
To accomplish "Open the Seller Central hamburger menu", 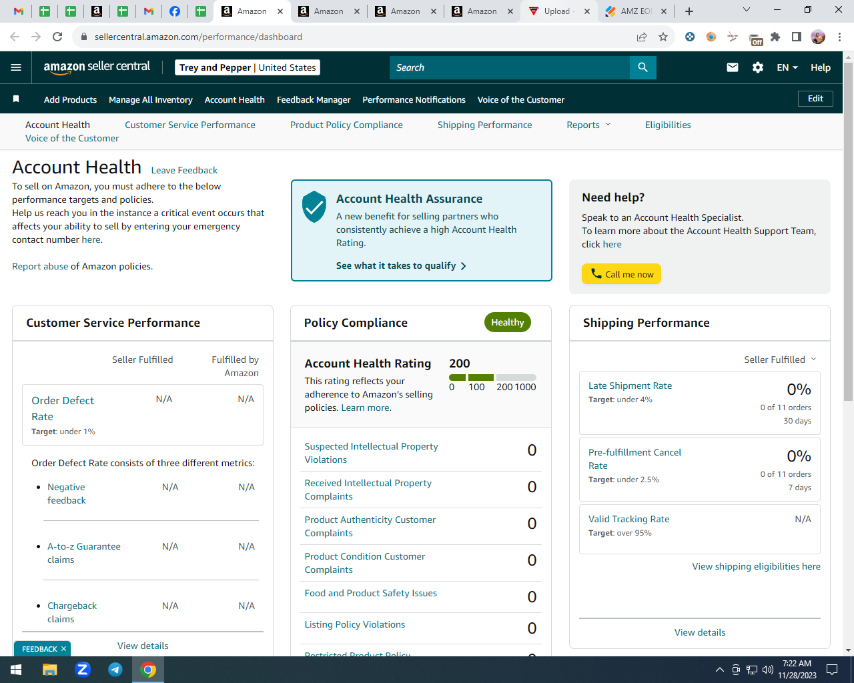I will point(16,67).
